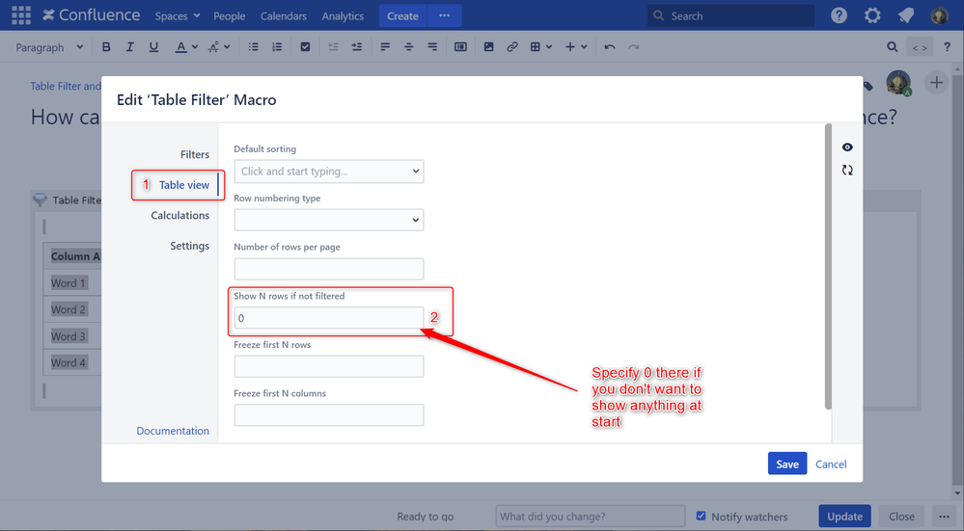Insert a bullet list
Screen dimensions: 964x531
point(253,47)
